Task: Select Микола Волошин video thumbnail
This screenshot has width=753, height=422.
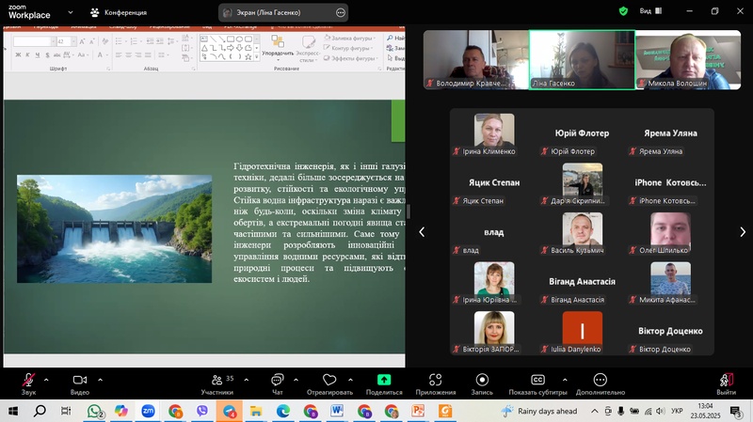Action: (688, 60)
